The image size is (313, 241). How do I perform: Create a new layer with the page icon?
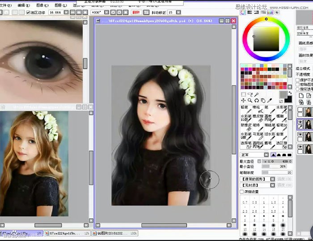301,95
